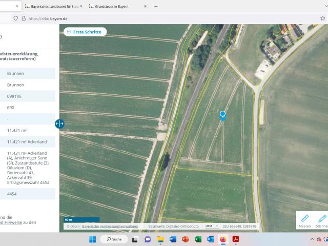Open the Messen measuring tool

tap(304, 221)
